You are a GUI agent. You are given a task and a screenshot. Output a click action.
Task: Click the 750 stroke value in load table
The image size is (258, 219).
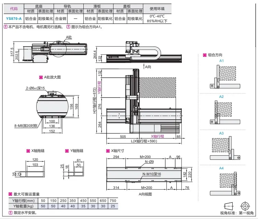[x=113, y=201]
